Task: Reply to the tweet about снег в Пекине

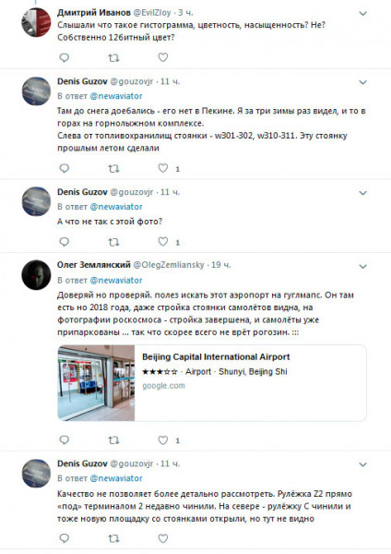Action: coord(64,168)
